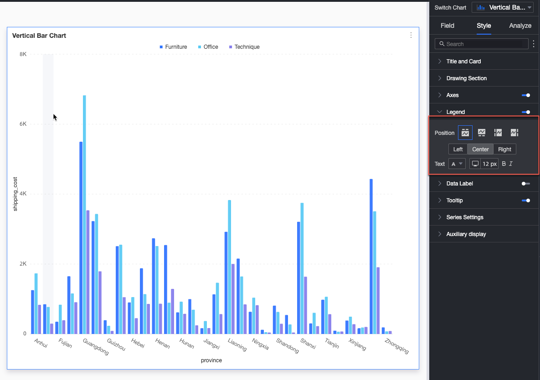Toggle bold legend text
This screenshot has width=540, height=380.
click(504, 164)
